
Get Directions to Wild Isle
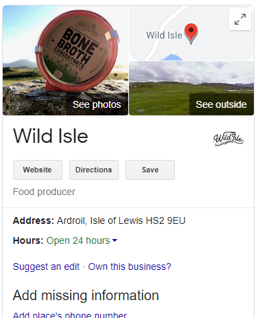coord(94,170)
